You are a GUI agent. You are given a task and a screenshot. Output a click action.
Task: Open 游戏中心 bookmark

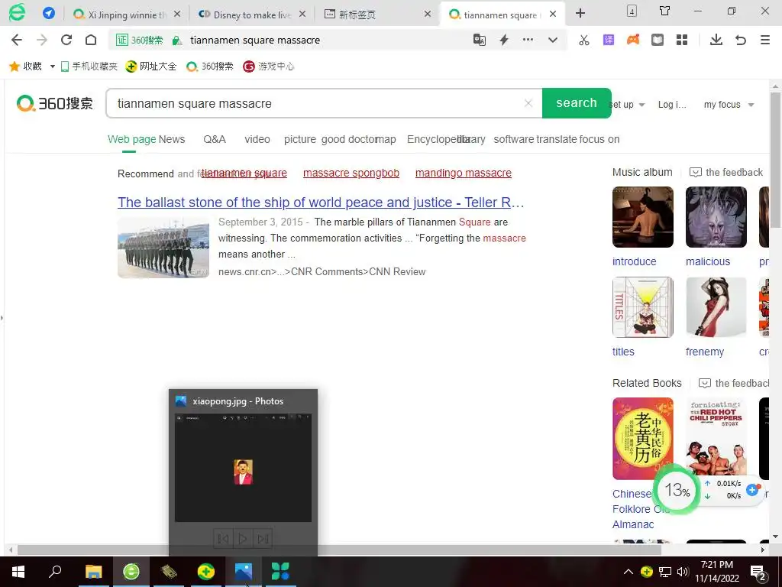point(268,66)
